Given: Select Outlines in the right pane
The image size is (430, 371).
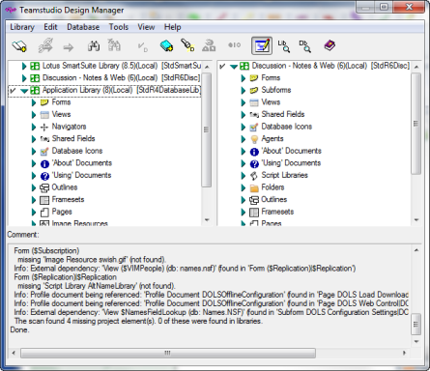Looking at the screenshot, I should click(x=273, y=199).
